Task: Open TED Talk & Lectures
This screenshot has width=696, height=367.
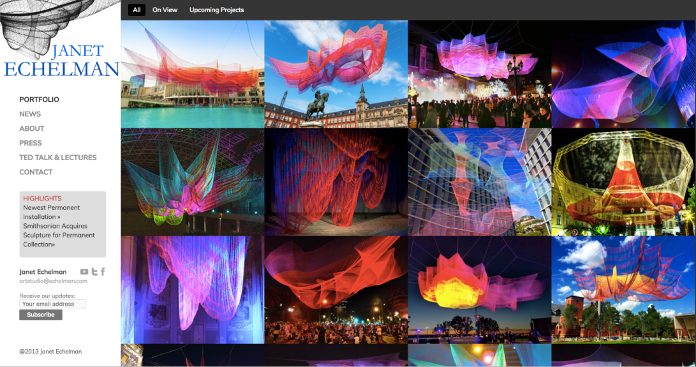Action: click(58, 158)
